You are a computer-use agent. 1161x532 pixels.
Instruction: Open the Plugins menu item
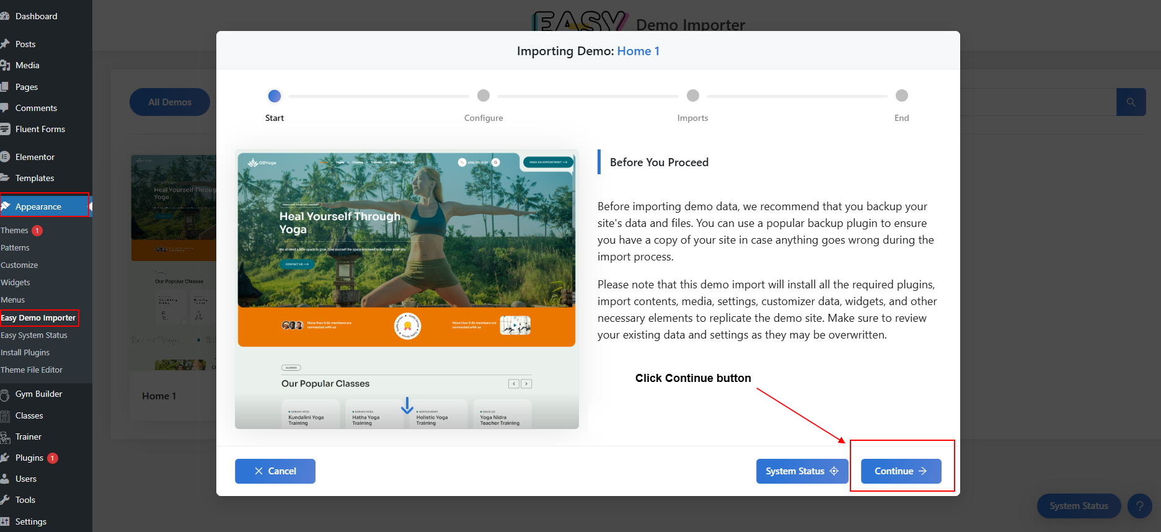pos(29,458)
